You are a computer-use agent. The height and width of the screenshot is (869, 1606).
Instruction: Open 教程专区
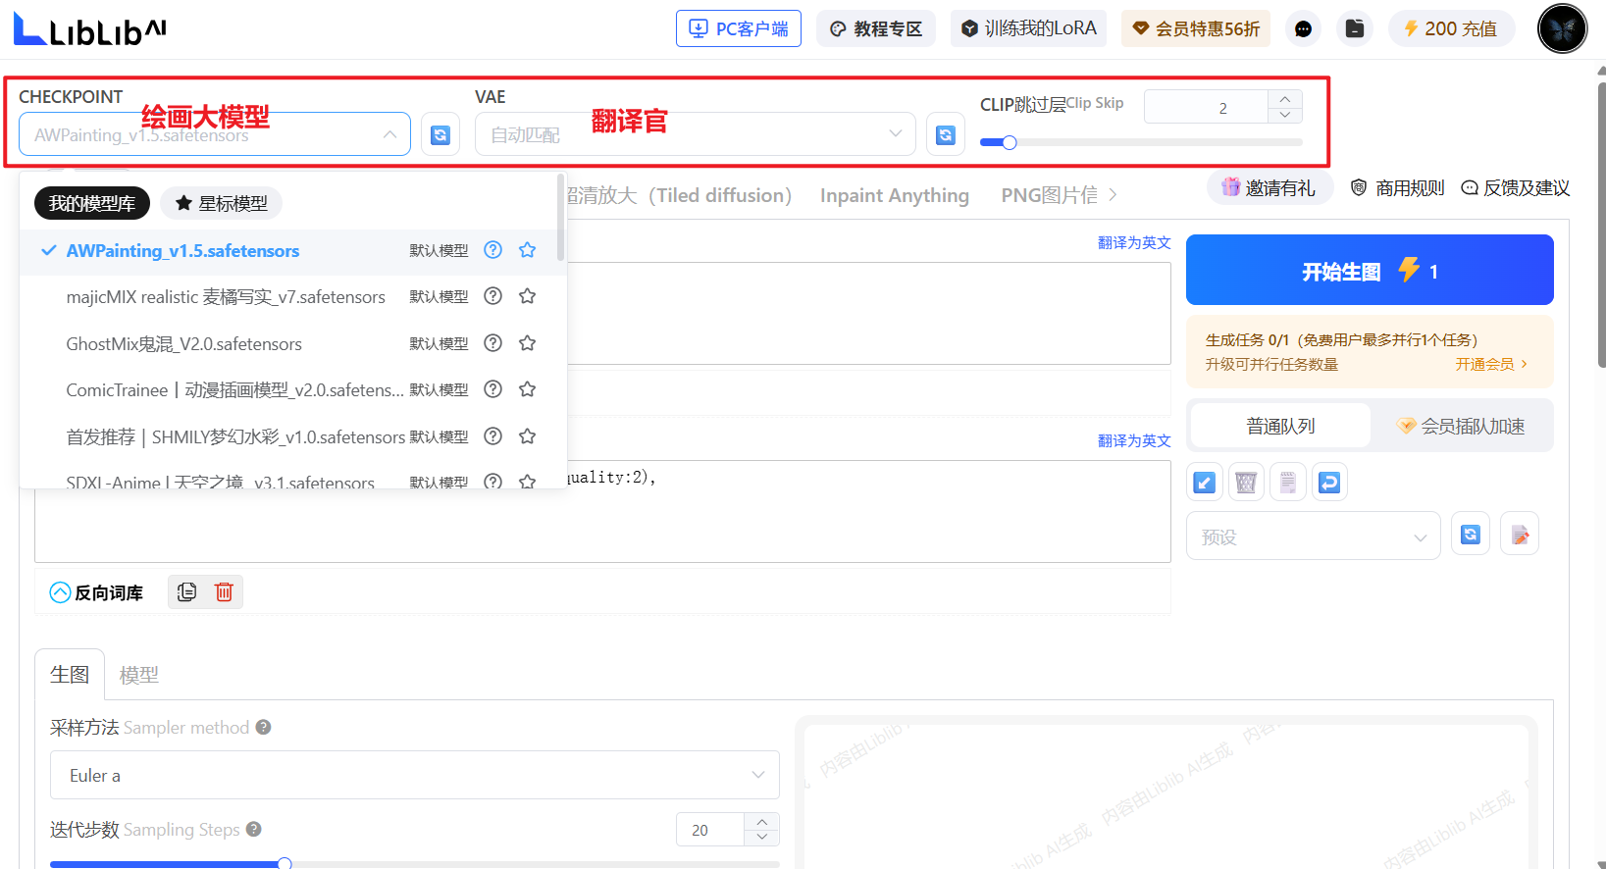[x=876, y=28]
